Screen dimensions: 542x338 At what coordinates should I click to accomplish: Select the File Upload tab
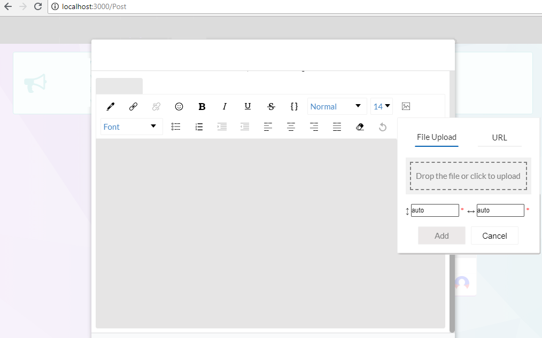coord(436,137)
